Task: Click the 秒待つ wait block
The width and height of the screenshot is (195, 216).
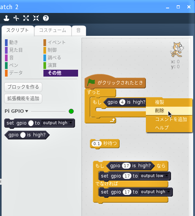Action: pos(105,144)
